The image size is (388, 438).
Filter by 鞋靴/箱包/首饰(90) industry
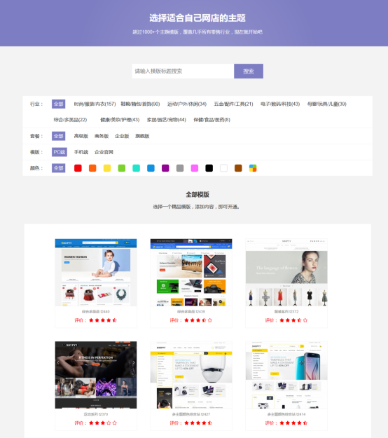coord(140,104)
